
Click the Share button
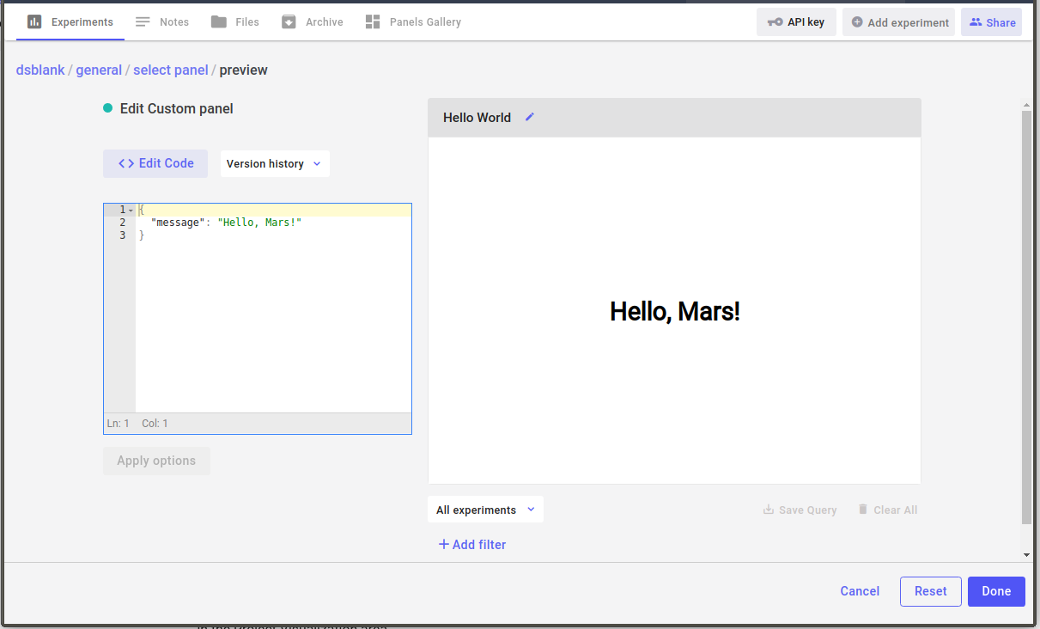click(991, 22)
